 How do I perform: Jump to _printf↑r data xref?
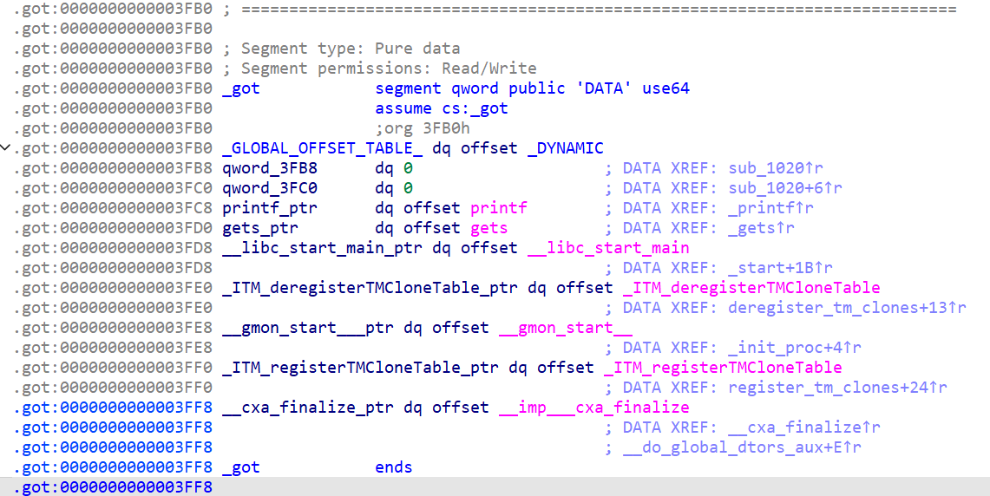coord(770,208)
